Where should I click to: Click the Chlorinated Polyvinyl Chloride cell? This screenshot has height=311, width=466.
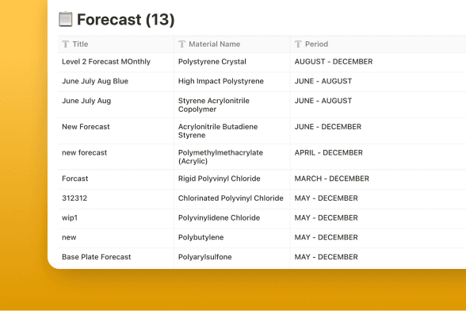231,199
